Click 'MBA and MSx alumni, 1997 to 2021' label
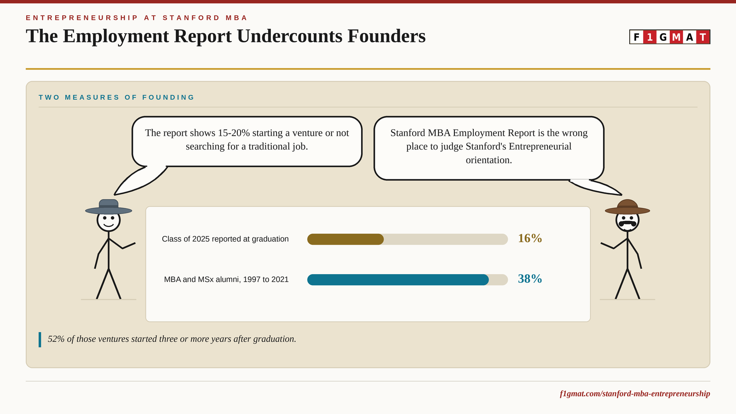 [x=226, y=280]
